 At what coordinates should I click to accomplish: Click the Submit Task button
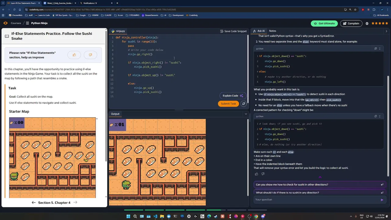pyautogui.click(x=228, y=104)
